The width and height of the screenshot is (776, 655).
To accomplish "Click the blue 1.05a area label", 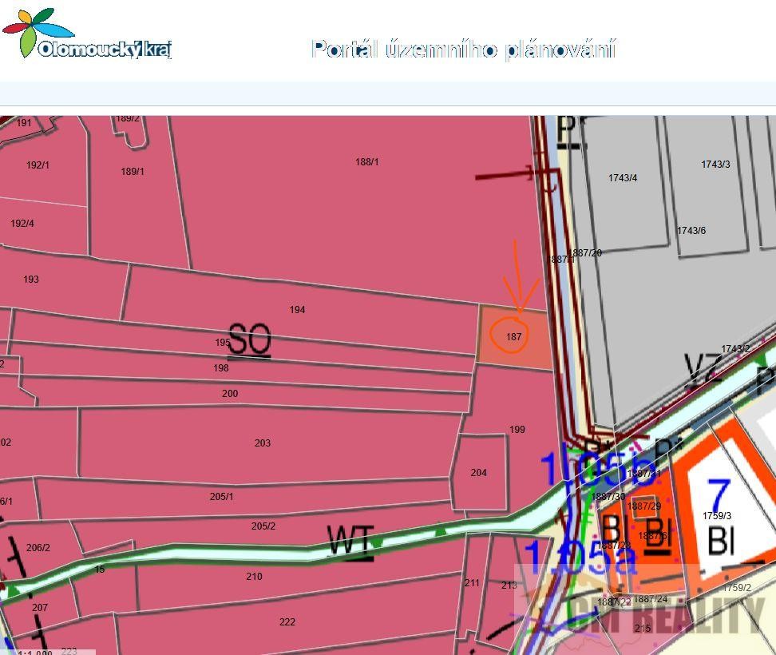I will pyautogui.click(x=580, y=557).
